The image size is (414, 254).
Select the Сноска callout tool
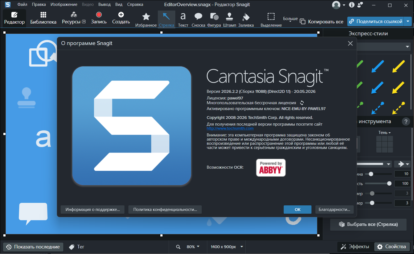point(198,19)
